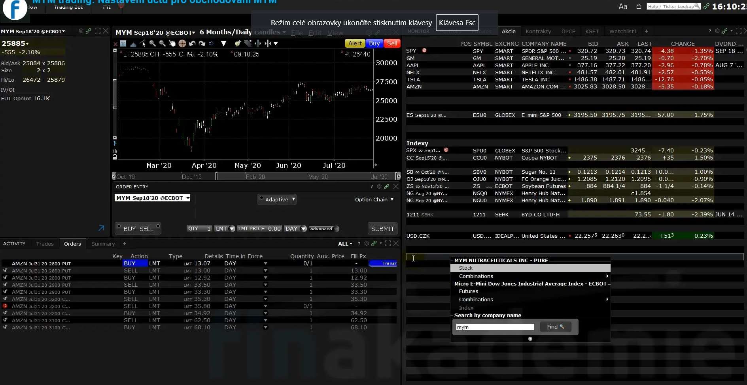The image size is (747, 385).
Task: Click the Find button in symbol search
Action: (555, 327)
